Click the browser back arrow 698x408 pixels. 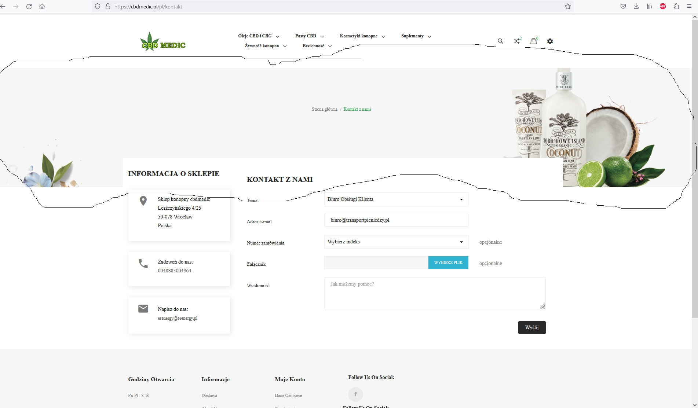point(3,7)
